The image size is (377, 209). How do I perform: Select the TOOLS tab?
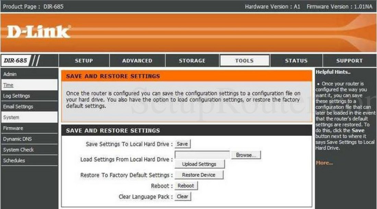[x=244, y=61]
